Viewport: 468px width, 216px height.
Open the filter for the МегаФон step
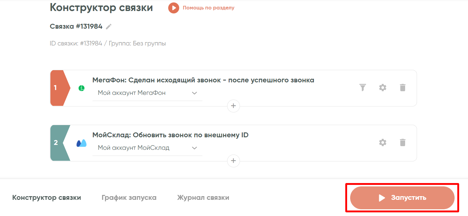362,88
